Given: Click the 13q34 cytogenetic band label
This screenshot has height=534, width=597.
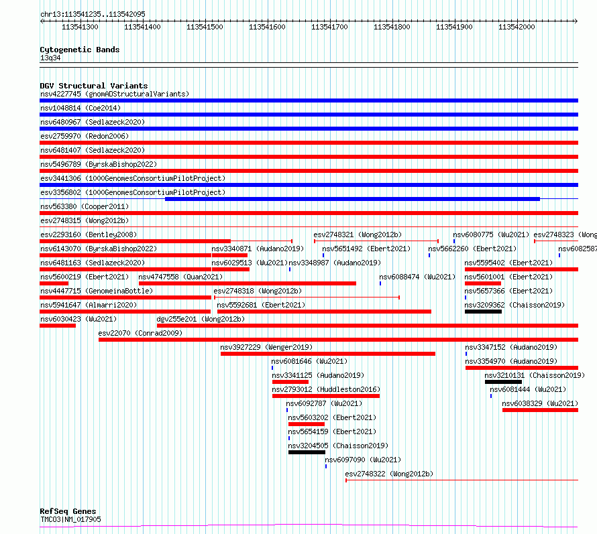Looking at the screenshot, I should (x=50, y=58).
